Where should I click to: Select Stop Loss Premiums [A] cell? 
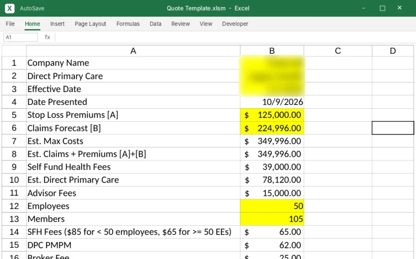[x=133, y=115]
